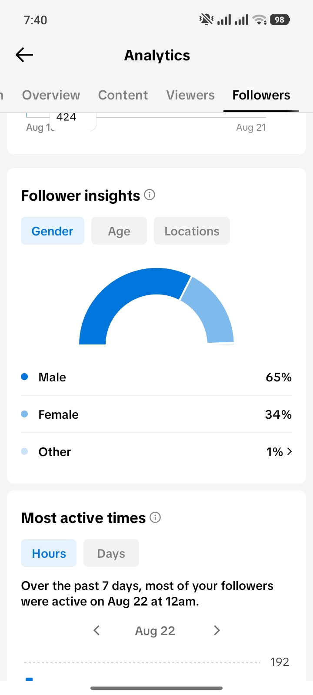
Task: Tap the Female legend dot
Action: coord(24,414)
